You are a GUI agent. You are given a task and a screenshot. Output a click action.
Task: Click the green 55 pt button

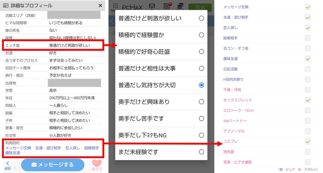point(200,7)
